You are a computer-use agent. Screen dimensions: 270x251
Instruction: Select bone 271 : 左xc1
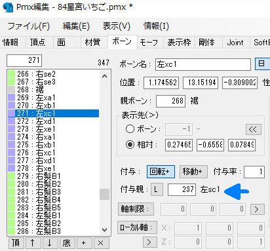(x=54, y=113)
